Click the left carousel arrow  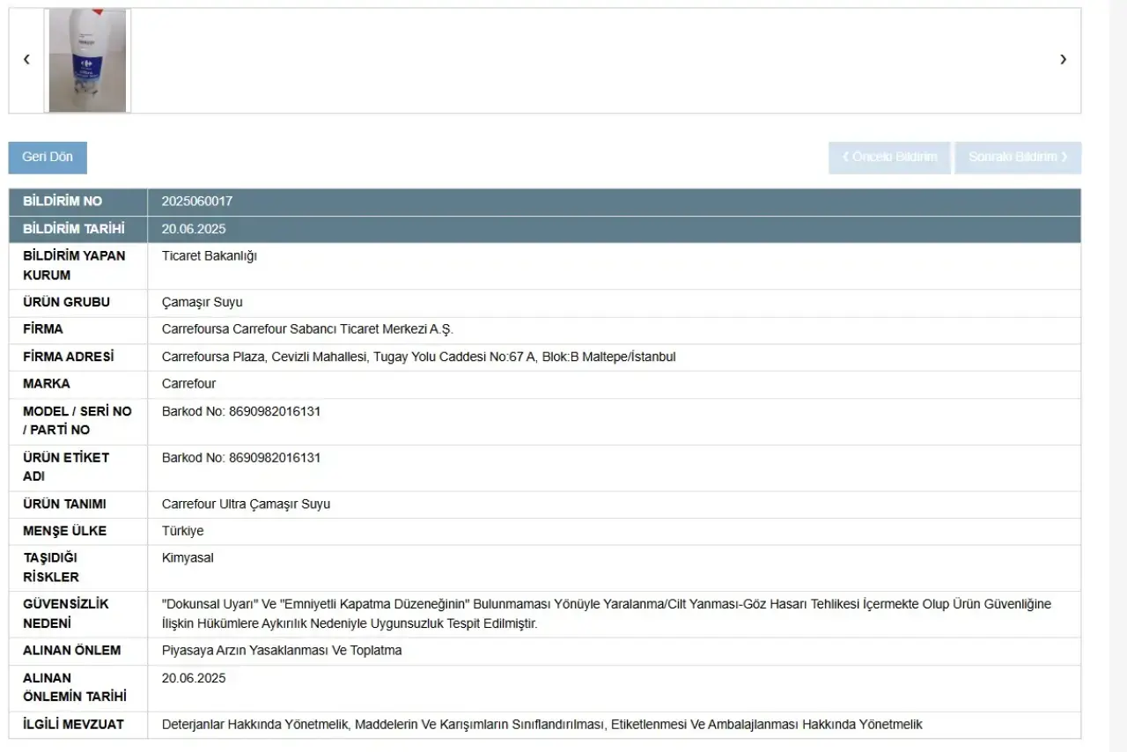[26, 60]
